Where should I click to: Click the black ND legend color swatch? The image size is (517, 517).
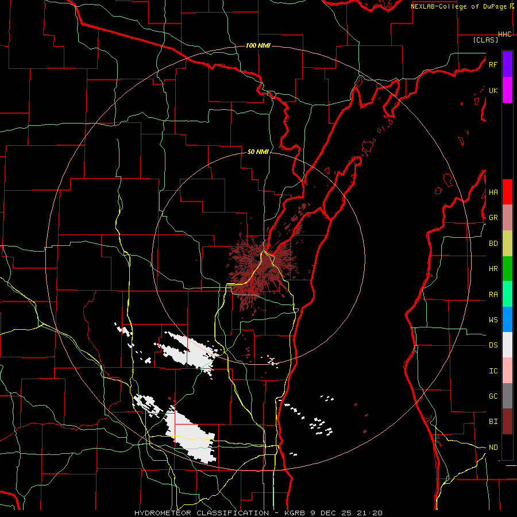coord(507,447)
